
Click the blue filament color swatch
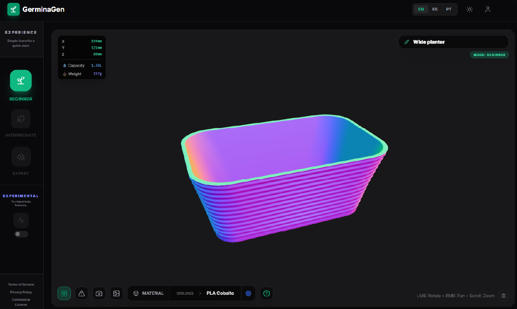[249, 293]
